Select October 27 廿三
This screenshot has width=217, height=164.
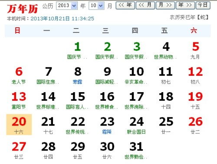[x=19, y=150]
